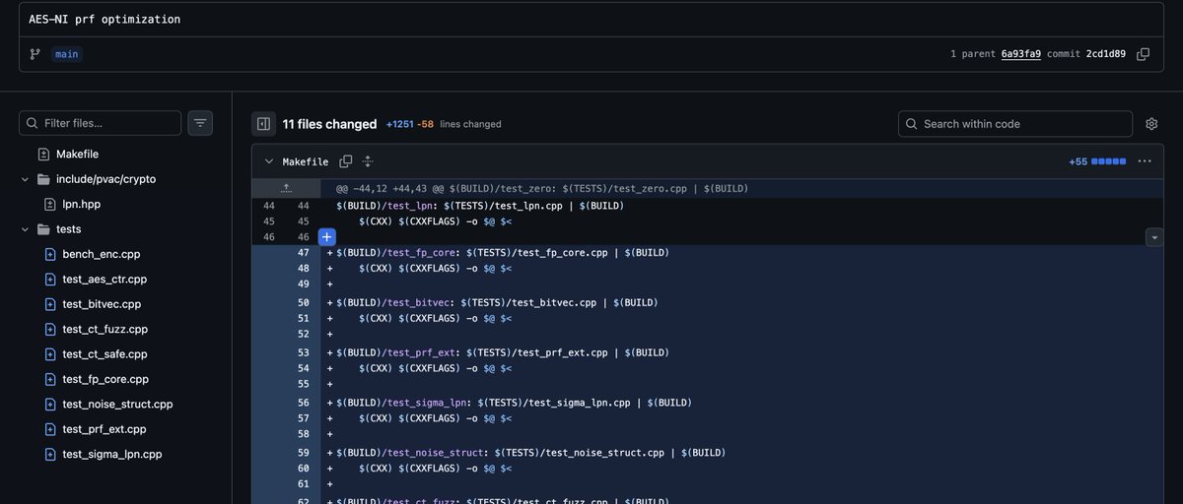Click the test_fp_core.cpp added-file icon
Viewport: 1183px width, 504px height.
pyautogui.click(x=50, y=379)
